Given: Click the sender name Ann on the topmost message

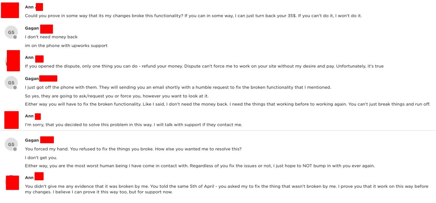Looking at the screenshot, I should point(29,7).
